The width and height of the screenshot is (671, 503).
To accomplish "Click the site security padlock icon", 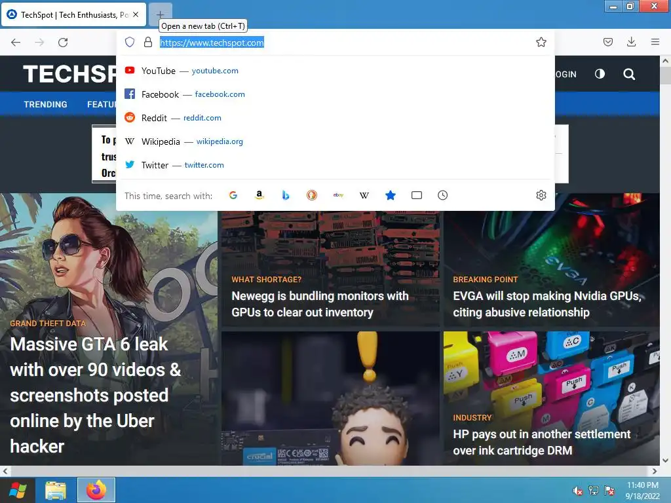I will (148, 42).
